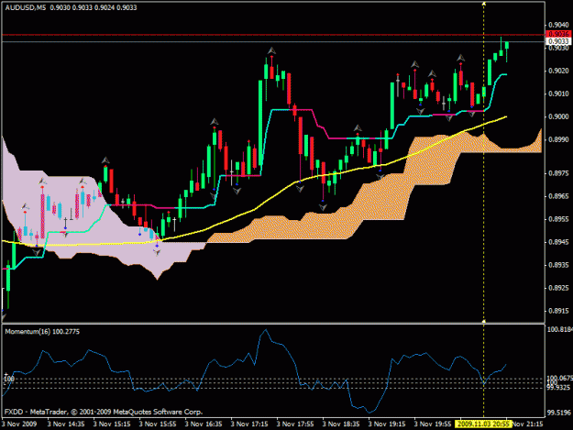This screenshot has width=573, height=430.
Task: Click the 3 Nov 19:55 time label
Action: 433,424
